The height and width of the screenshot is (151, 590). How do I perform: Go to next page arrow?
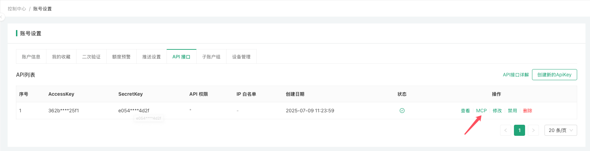pos(533,130)
